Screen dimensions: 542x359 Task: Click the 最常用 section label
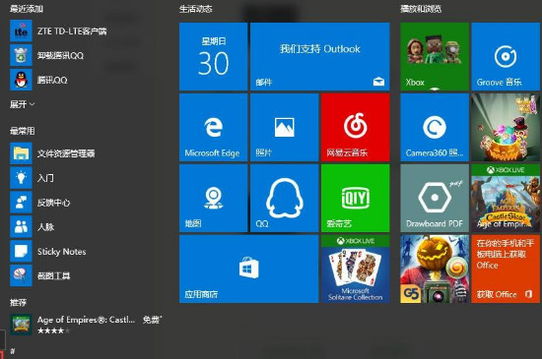22,131
